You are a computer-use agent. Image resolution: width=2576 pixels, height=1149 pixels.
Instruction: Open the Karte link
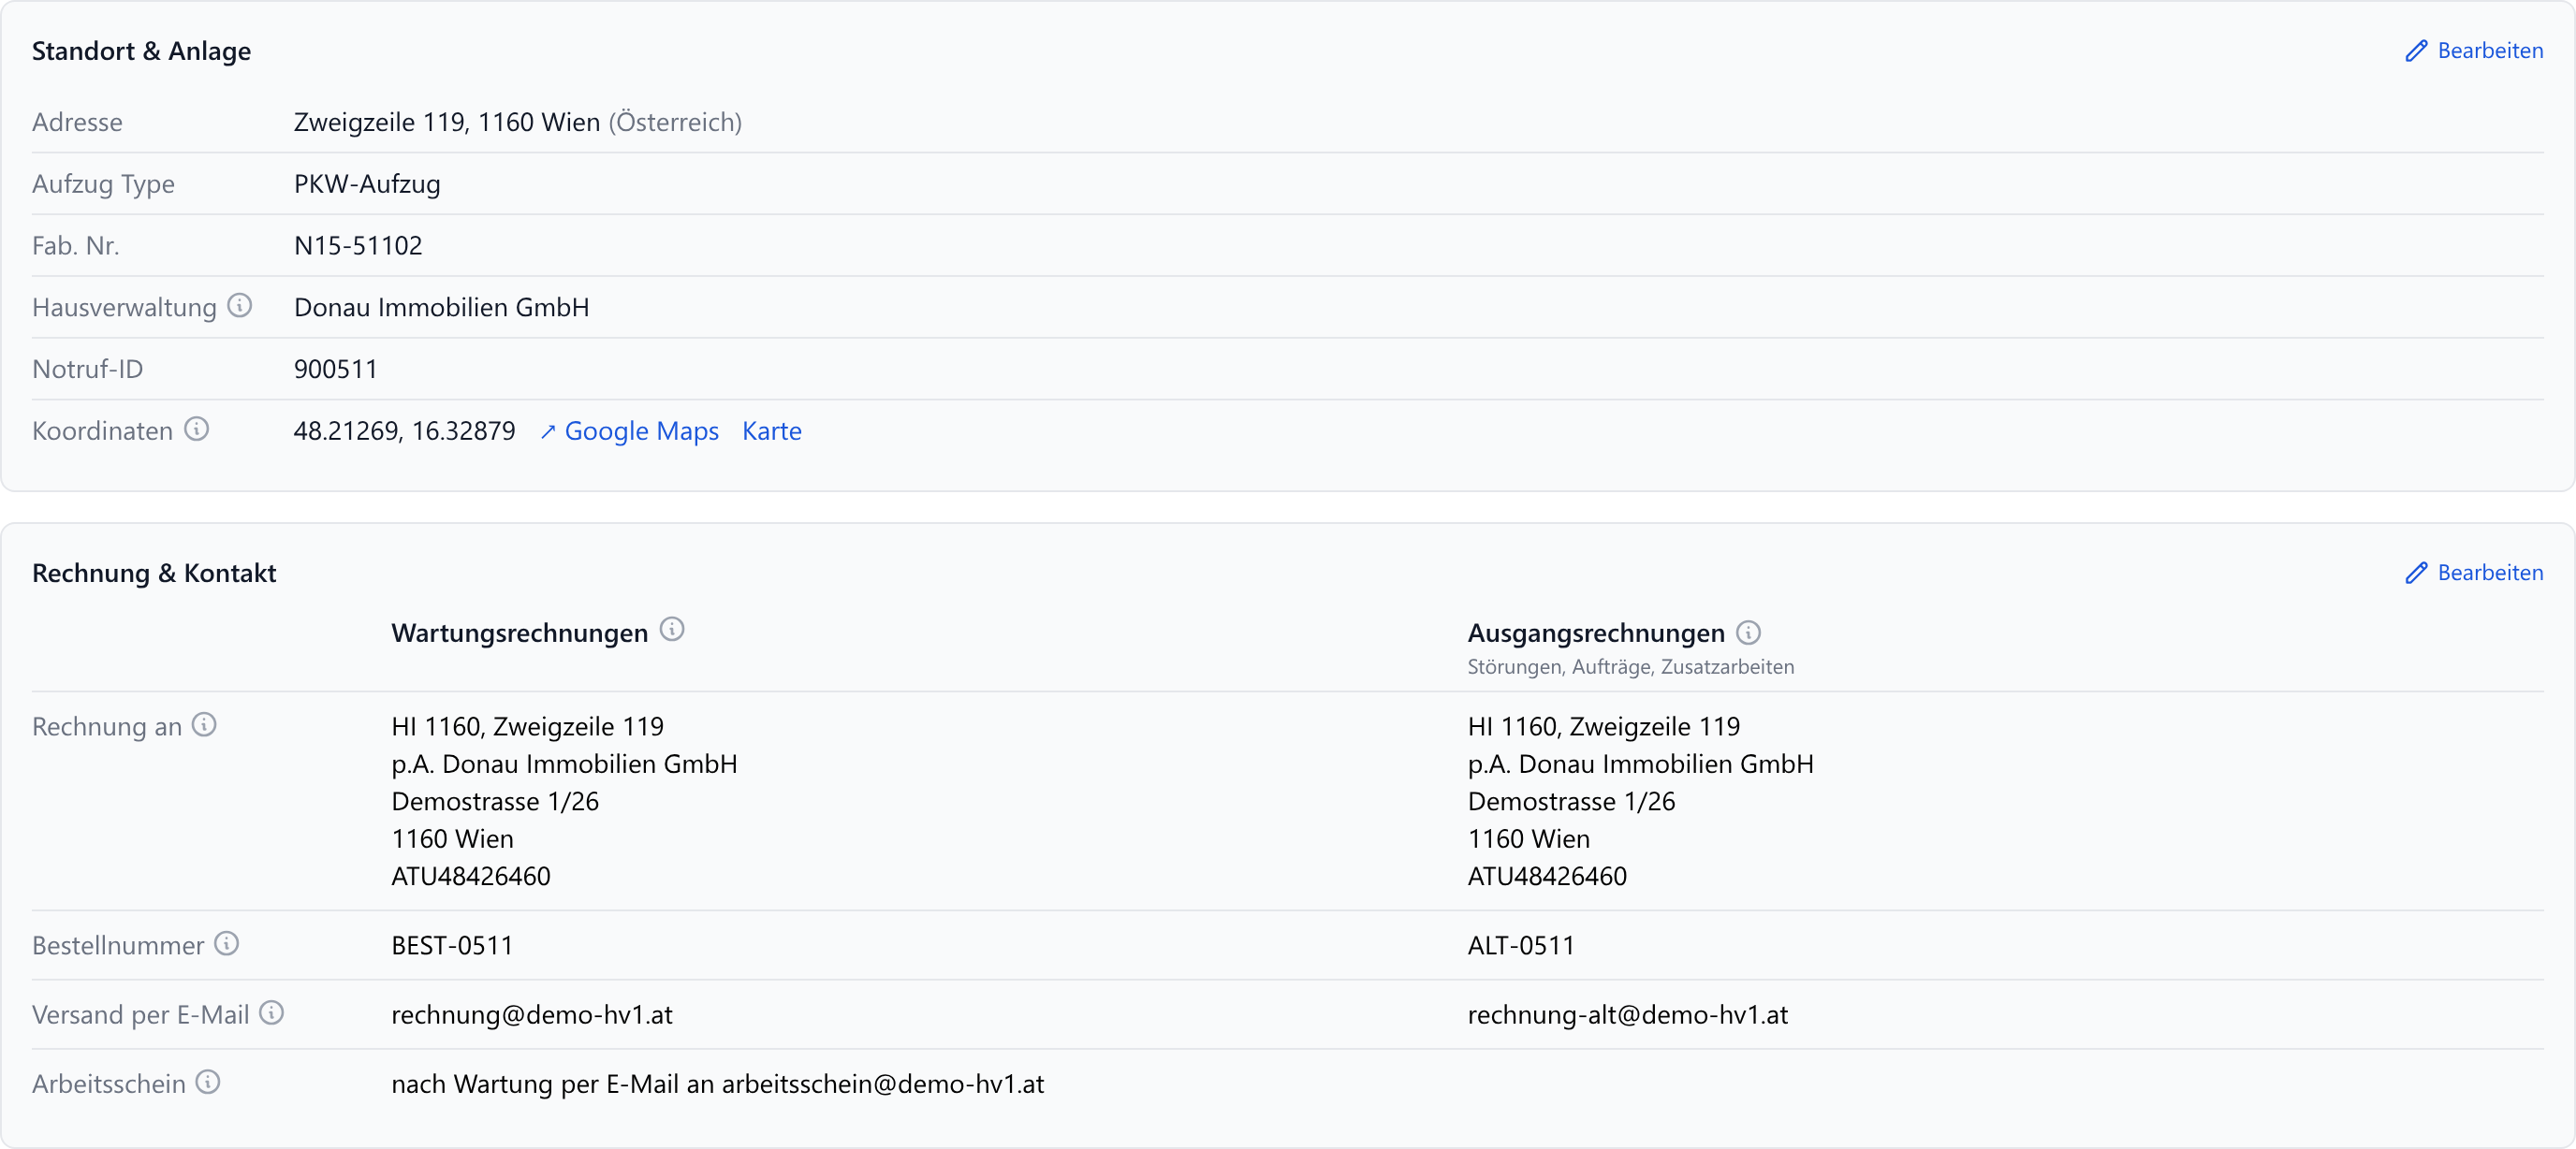pyautogui.click(x=772, y=431)
